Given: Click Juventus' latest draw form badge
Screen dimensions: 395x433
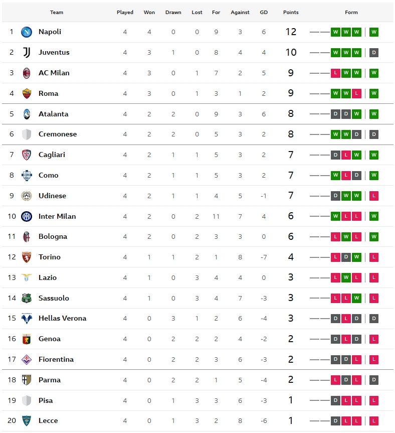Looking at the screenshot, I should click(374, 53).
